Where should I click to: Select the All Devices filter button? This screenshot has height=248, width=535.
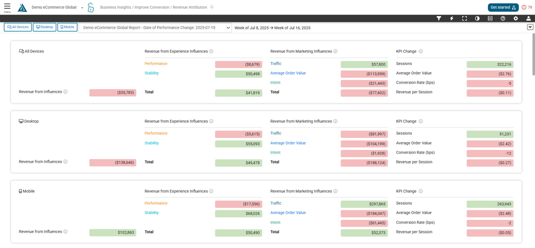pyautogui.click(x=18, y=27)
